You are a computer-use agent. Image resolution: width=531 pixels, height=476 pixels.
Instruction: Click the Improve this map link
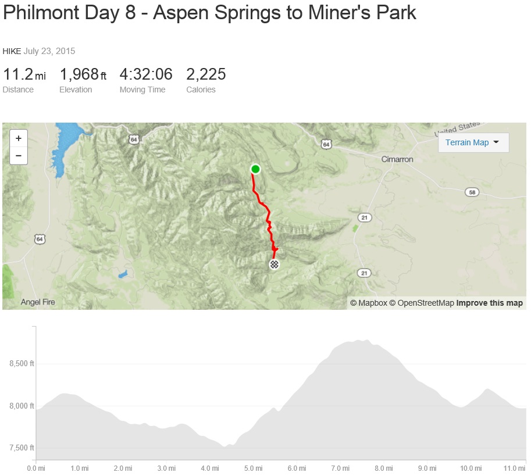[489, 303]
